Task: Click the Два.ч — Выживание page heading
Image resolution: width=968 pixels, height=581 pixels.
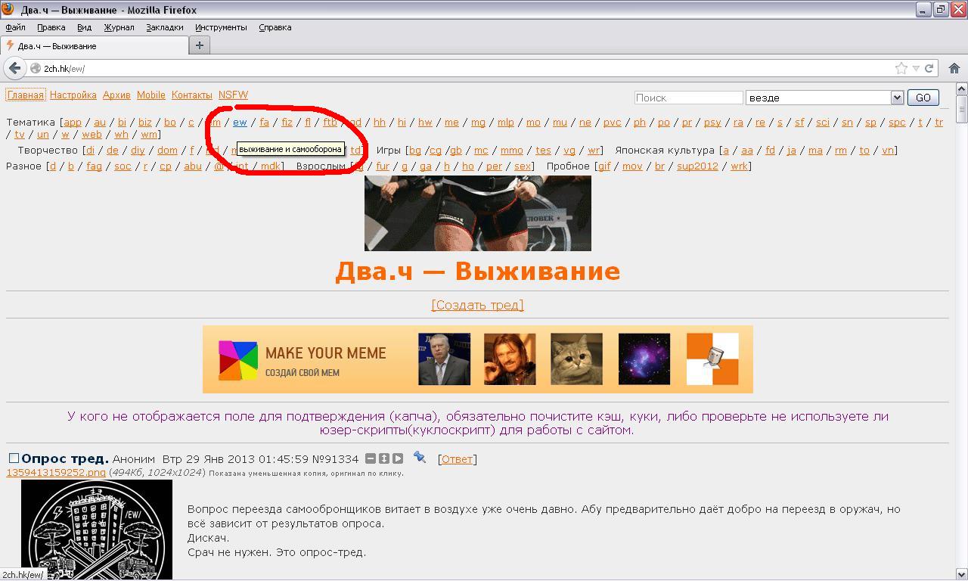Action: pyautogui.click(x=478, y=271)
